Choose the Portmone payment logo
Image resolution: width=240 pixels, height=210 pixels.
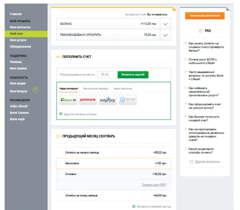(88, 100)
